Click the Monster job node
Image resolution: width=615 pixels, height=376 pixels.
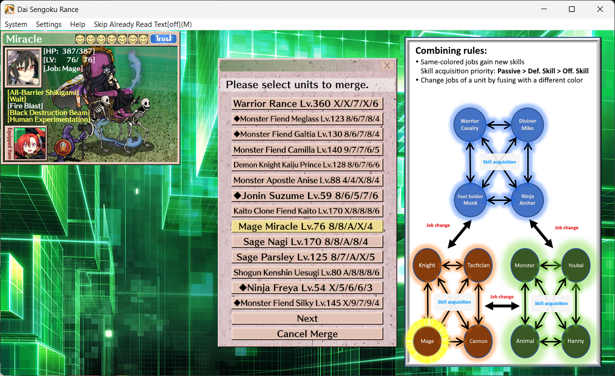pyautogui.click(x=525, y=265)
